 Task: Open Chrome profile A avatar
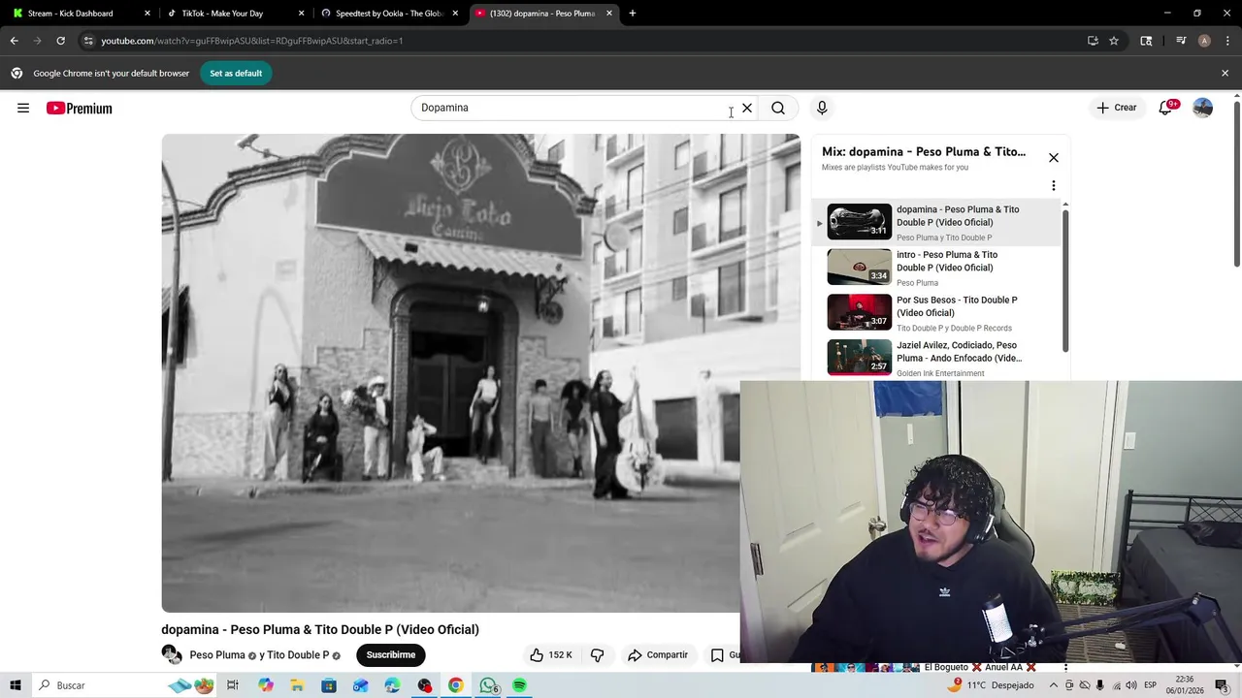[1204, 41]
